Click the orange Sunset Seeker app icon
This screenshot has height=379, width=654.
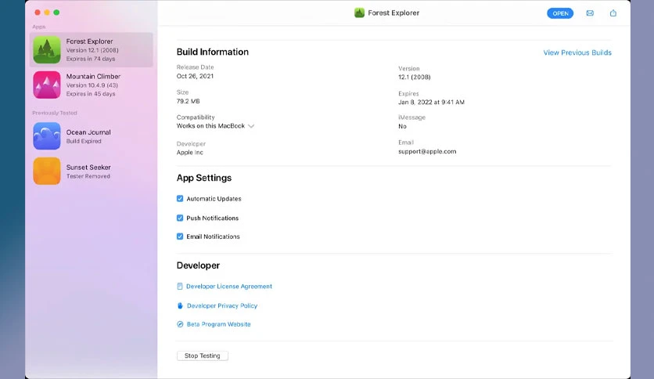(x=47, y=171)
